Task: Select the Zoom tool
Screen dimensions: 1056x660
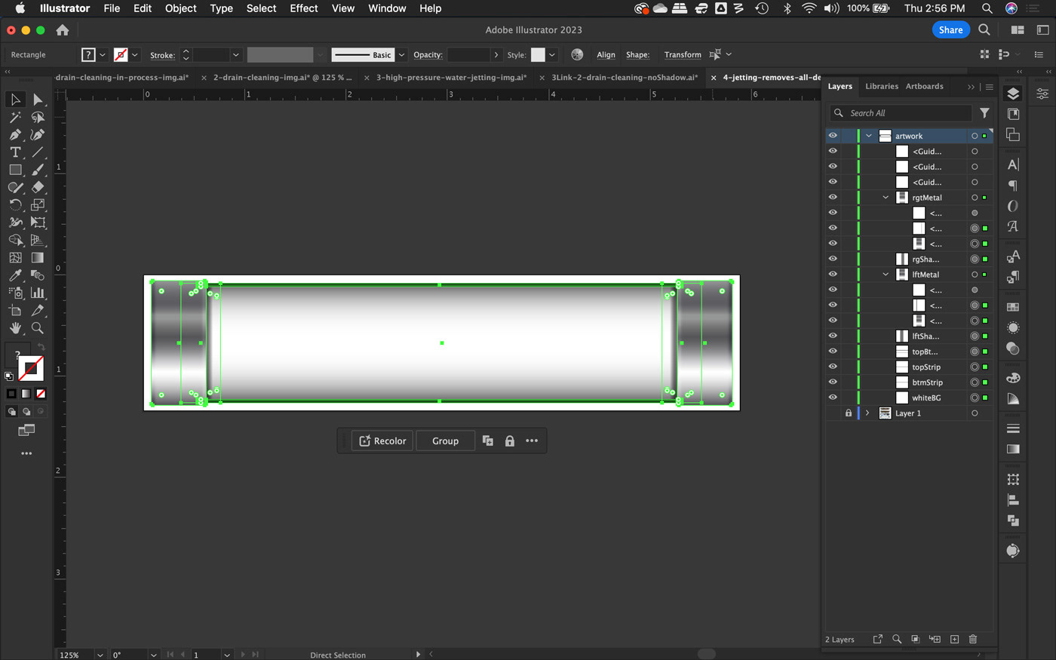Action: [x=38, y=328]
